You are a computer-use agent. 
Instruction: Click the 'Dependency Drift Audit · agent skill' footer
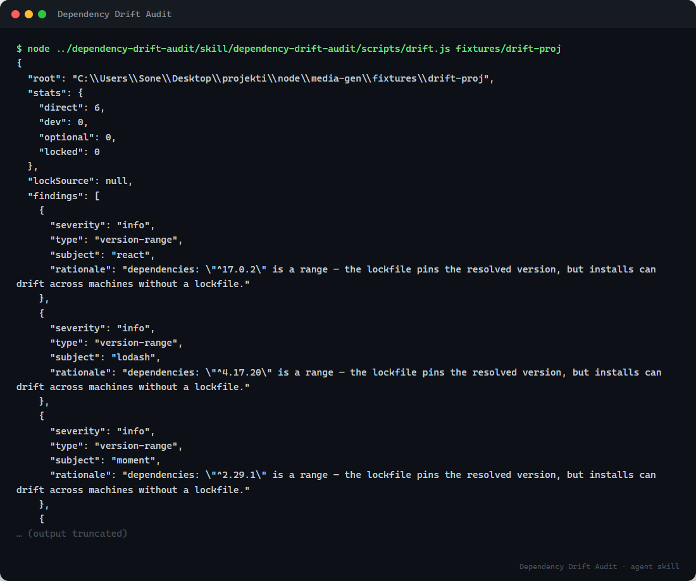[x=599, y=566]
